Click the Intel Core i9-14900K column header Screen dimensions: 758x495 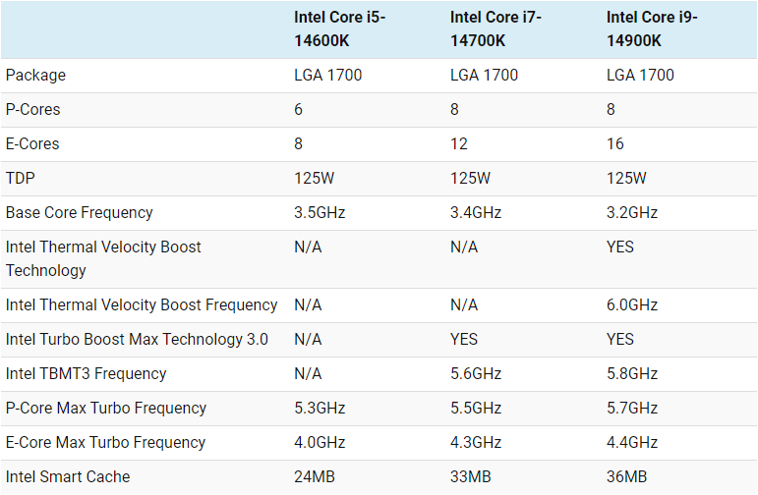tap(652, 28)
